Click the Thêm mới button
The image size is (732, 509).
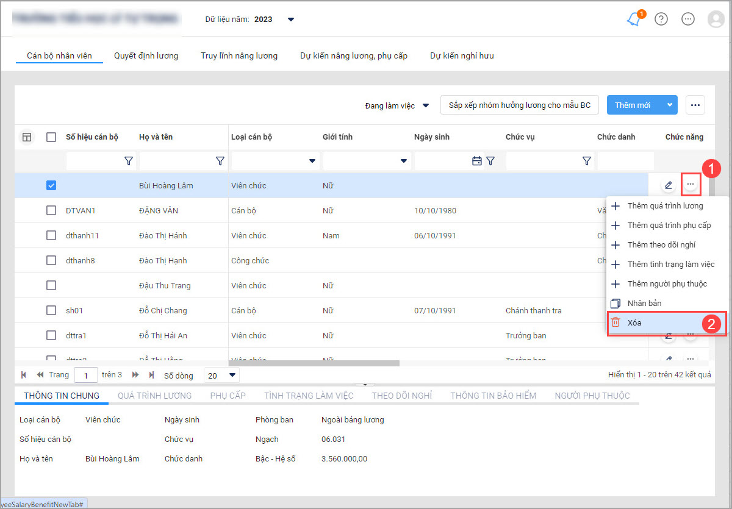(633, 105)
